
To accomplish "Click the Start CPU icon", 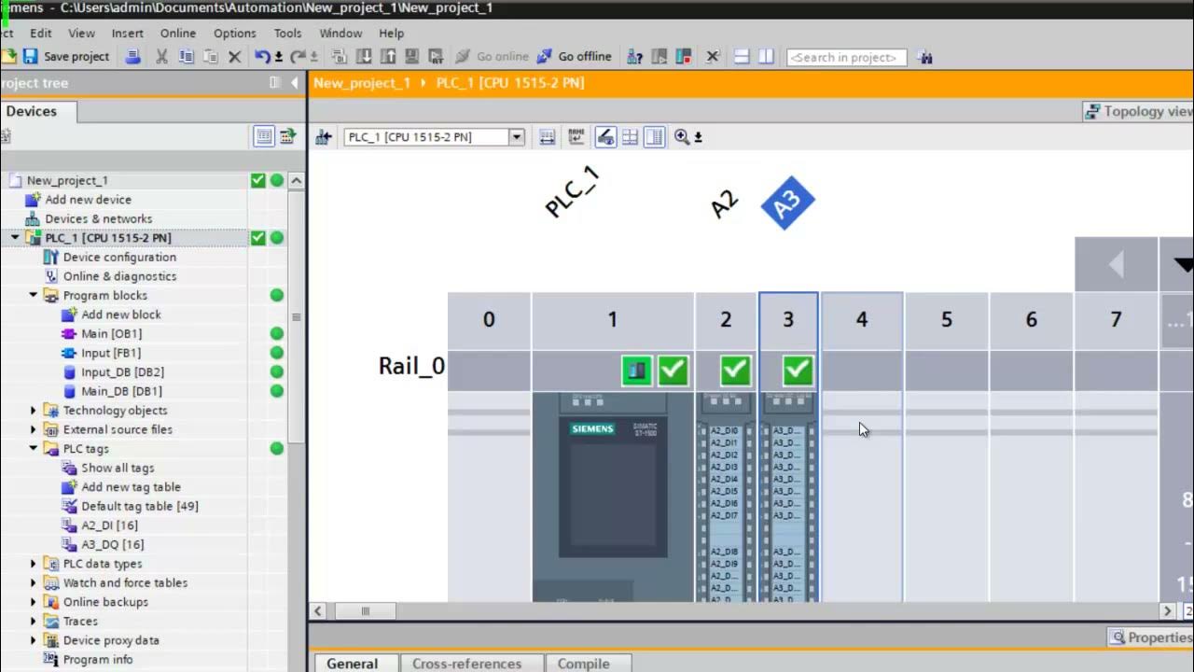I will 659,57.
